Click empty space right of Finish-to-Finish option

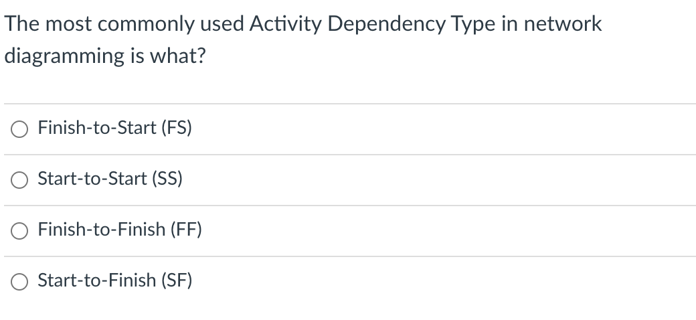(448, 231)
